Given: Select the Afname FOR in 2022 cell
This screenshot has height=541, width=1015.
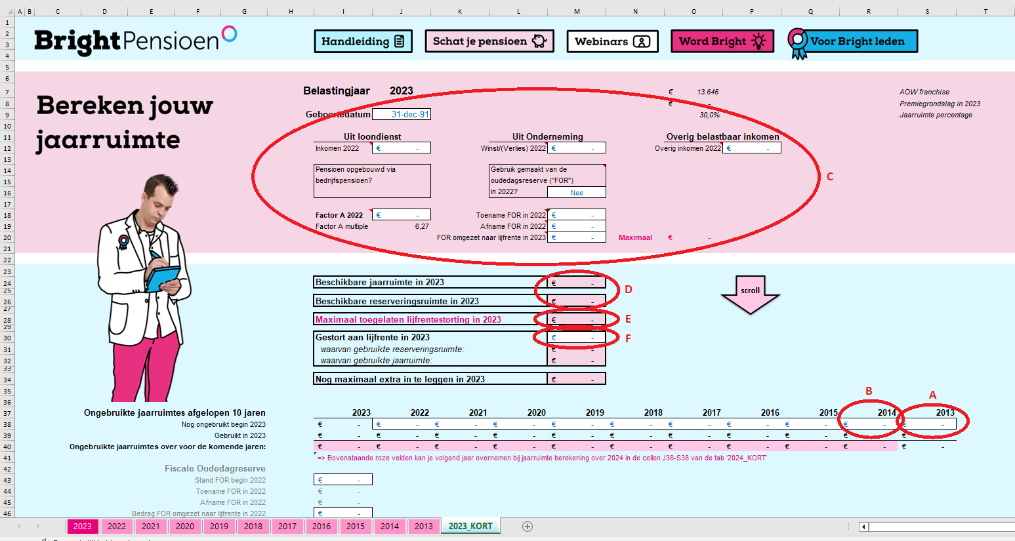Looking at the screenshot, I should (577, 226).
